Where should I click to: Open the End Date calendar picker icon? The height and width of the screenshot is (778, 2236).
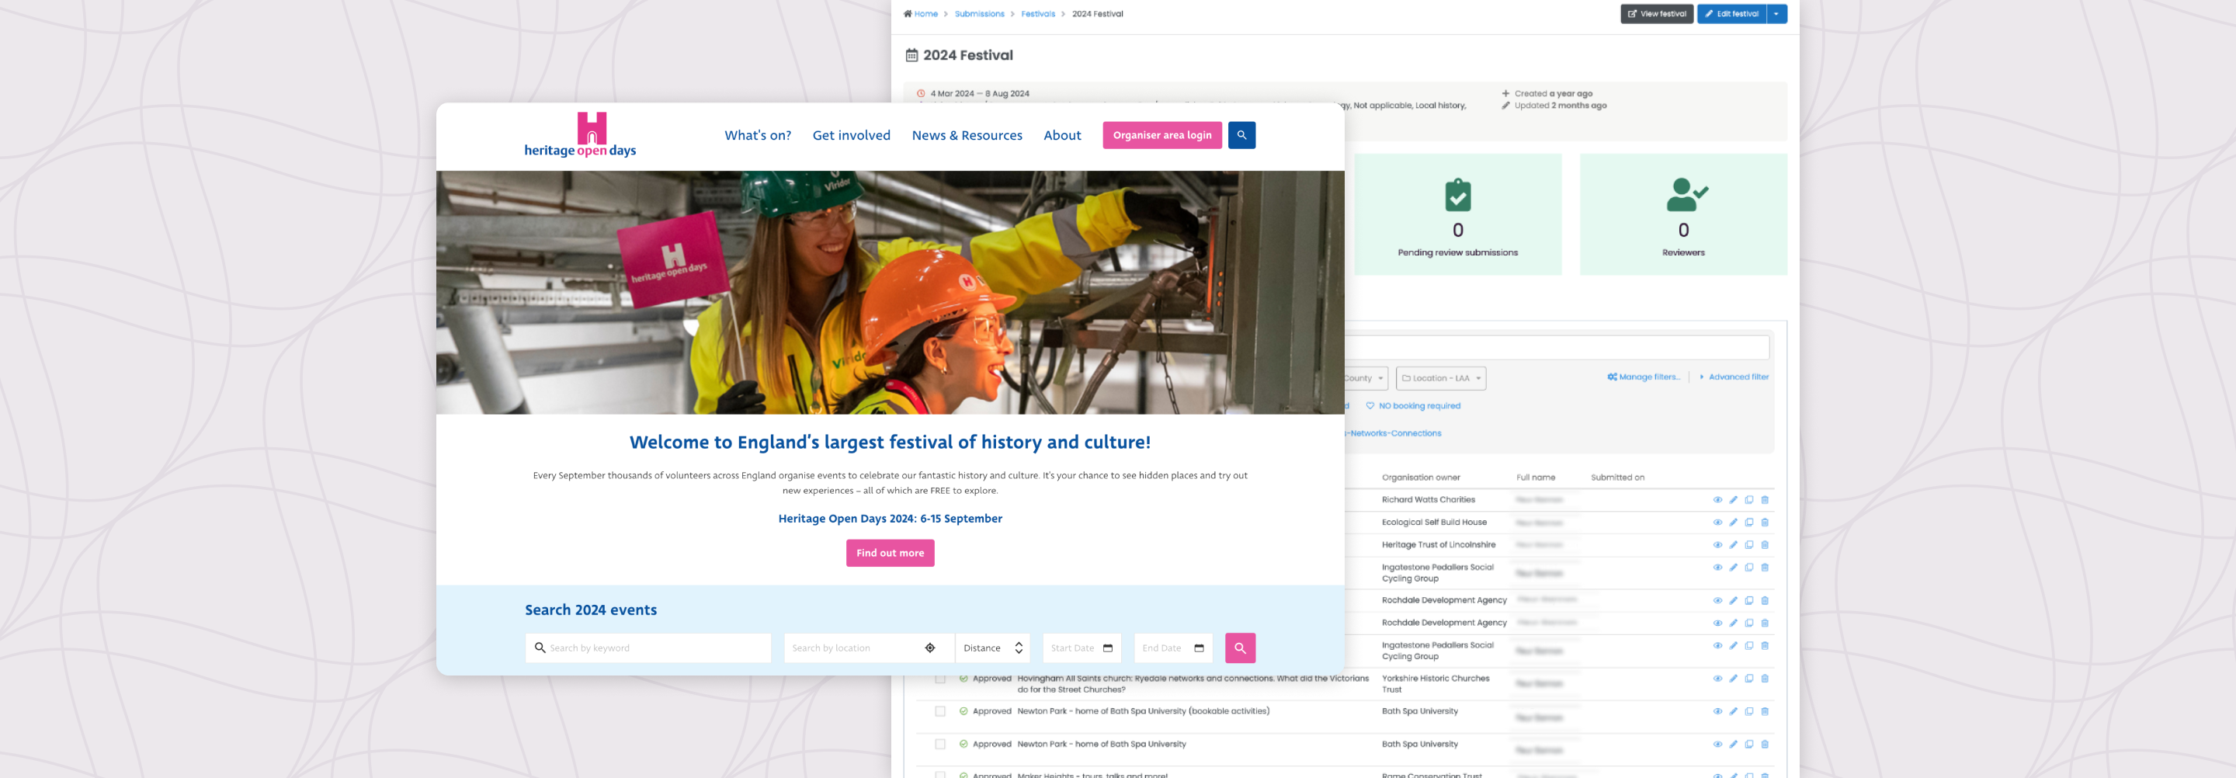click(x=1199, y=648)
